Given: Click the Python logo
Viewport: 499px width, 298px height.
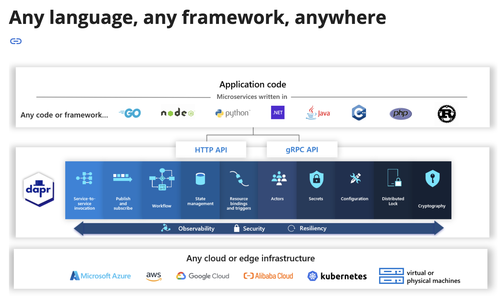Looking at the screenshot, I should [233, 113].
